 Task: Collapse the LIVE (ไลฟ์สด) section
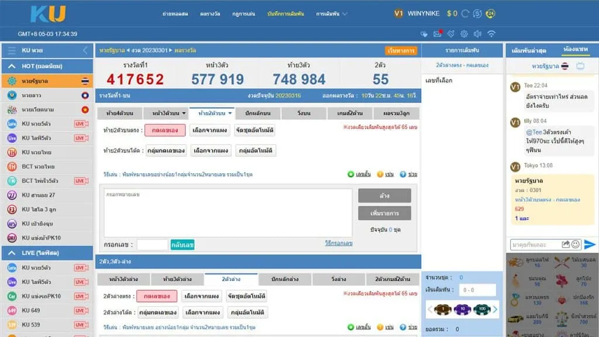pyautogui.click(x=12, y=253)
